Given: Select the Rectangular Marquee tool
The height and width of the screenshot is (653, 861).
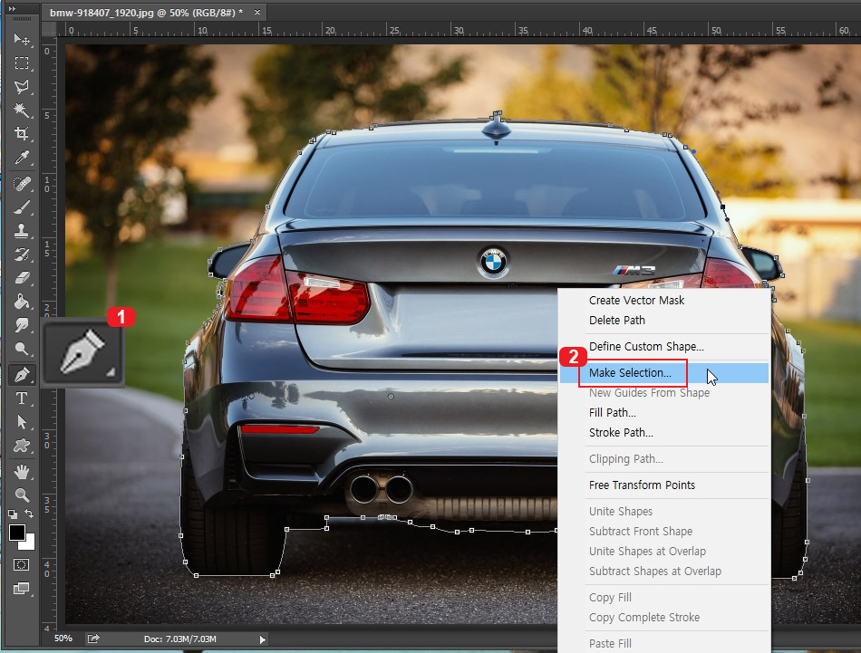Looking at the screenshot, I should pyautogui.click(x=22, y=63).
